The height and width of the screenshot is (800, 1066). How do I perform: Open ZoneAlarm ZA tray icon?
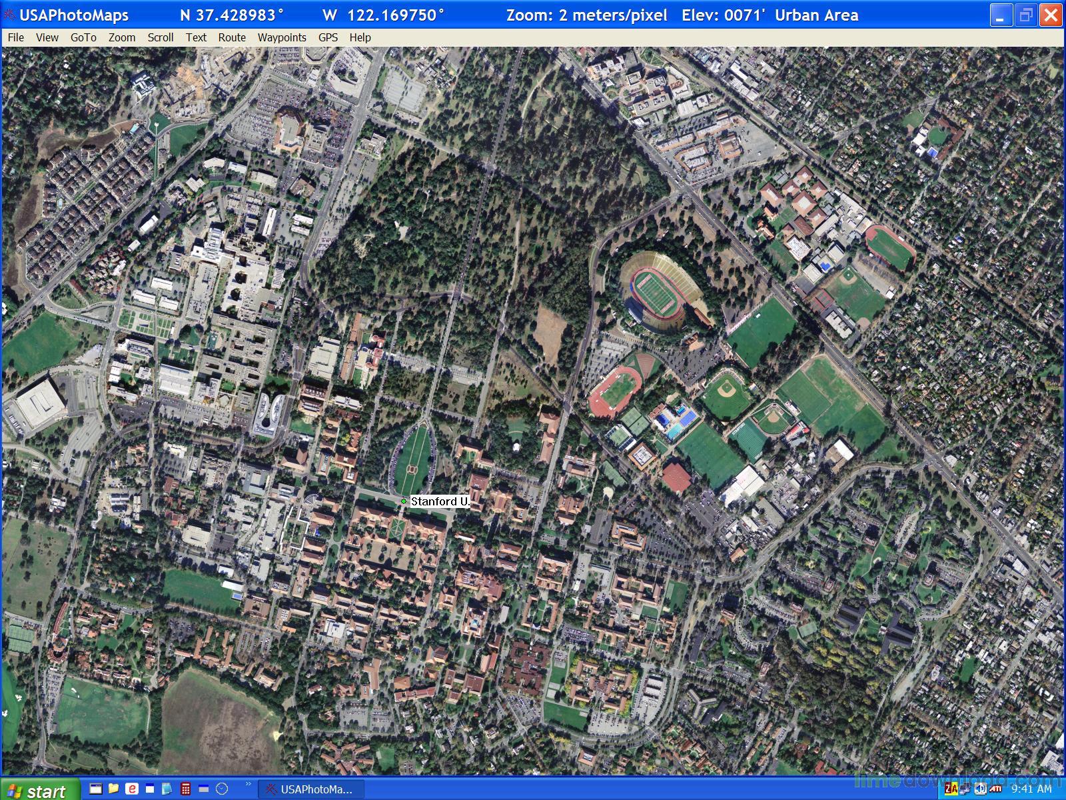(951, 789)
